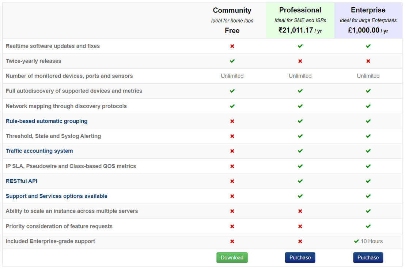Click the Purchase button under Enterprise
The width and height of the screenshot is (405, 269).
pyautogui.click(x=368, y=258)
